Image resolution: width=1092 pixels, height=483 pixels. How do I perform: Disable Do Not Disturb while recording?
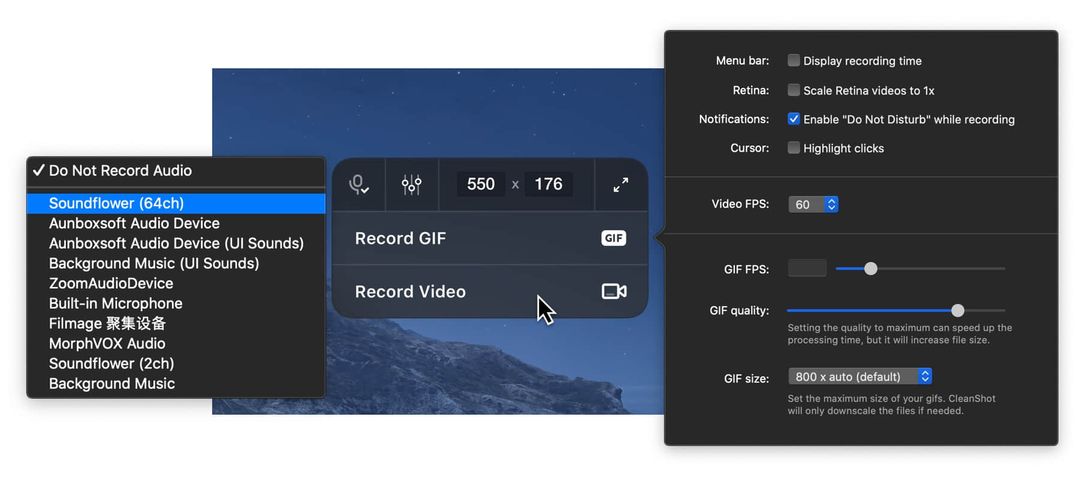pyautogui.click(x=794, y=119)
